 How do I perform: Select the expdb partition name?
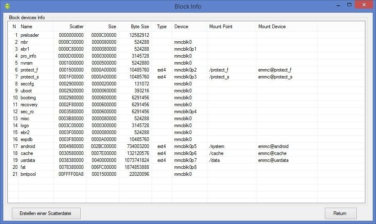click(x=27, y=139)
